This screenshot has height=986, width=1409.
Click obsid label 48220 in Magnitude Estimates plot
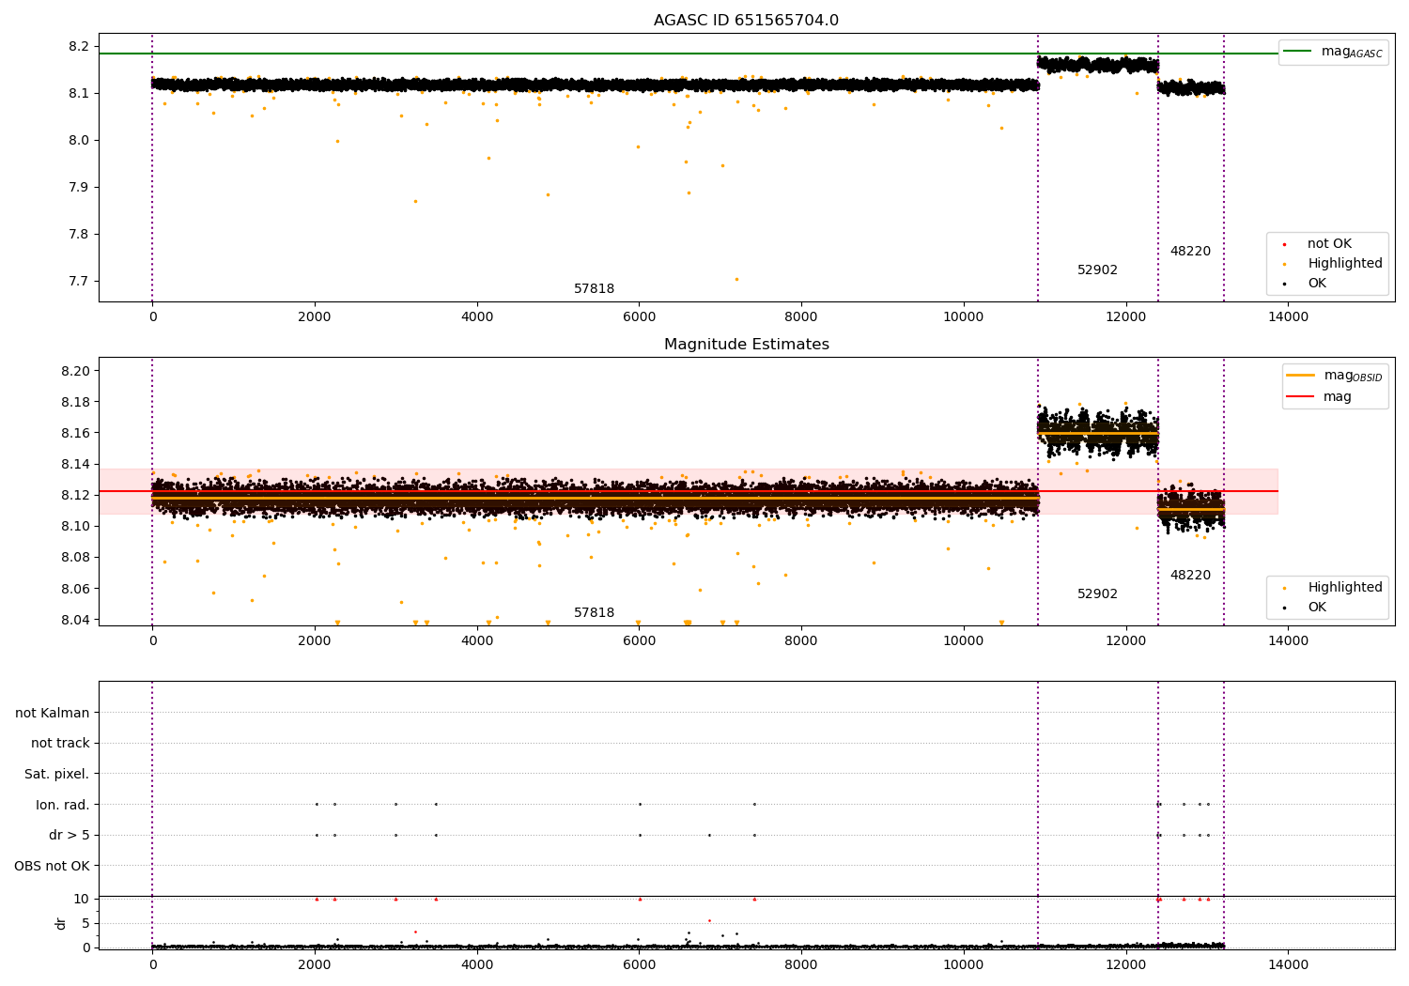[x=1190, y=576]
